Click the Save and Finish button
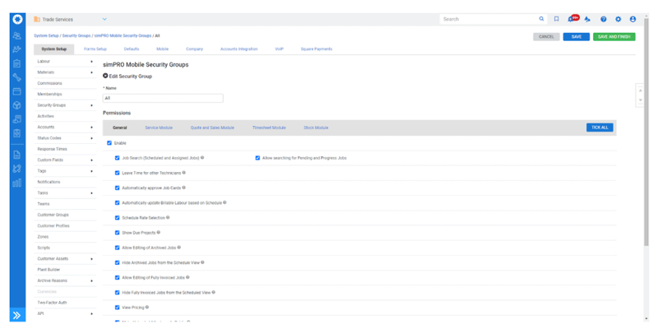The width and height of the screenshot is (658, 329). (614, 37)
